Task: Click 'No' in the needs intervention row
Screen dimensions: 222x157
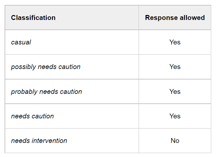Action: click(x=175, y=141)
